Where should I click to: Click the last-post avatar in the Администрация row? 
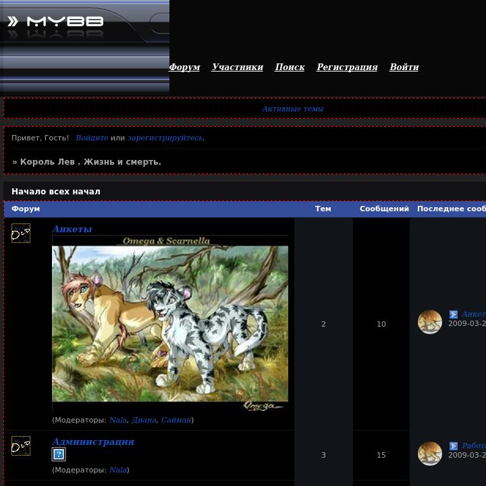[429, 454]
